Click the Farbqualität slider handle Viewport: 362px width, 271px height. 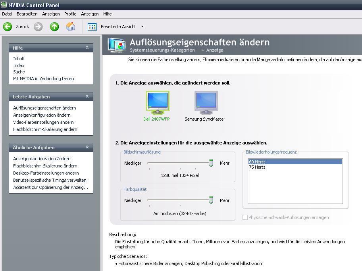(211, 200)
